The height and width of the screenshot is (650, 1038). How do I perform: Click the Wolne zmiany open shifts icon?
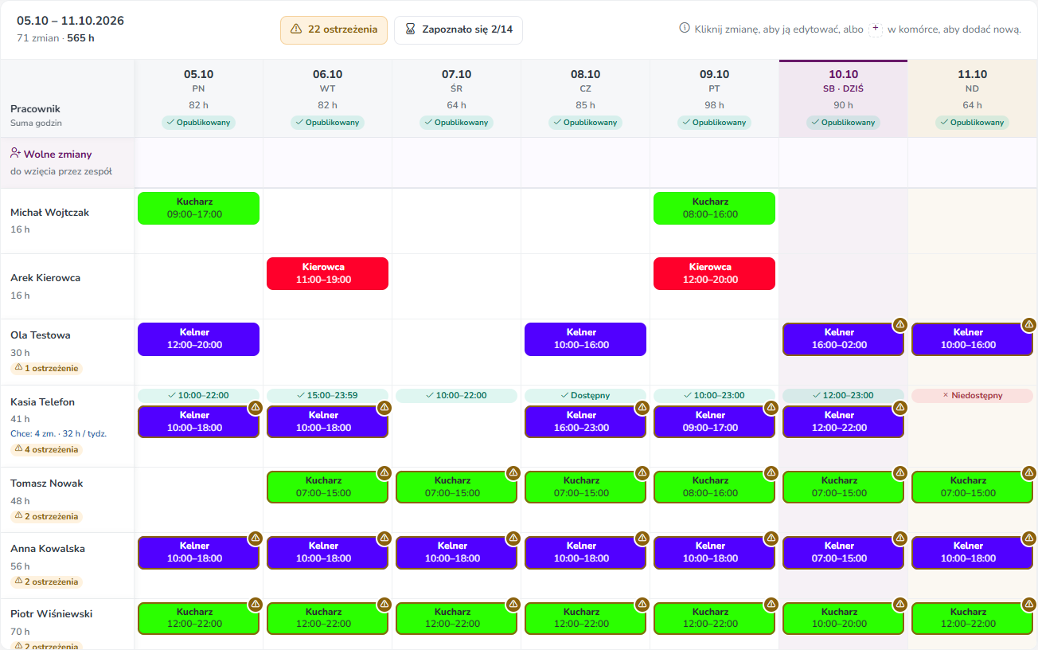point(15,154)
